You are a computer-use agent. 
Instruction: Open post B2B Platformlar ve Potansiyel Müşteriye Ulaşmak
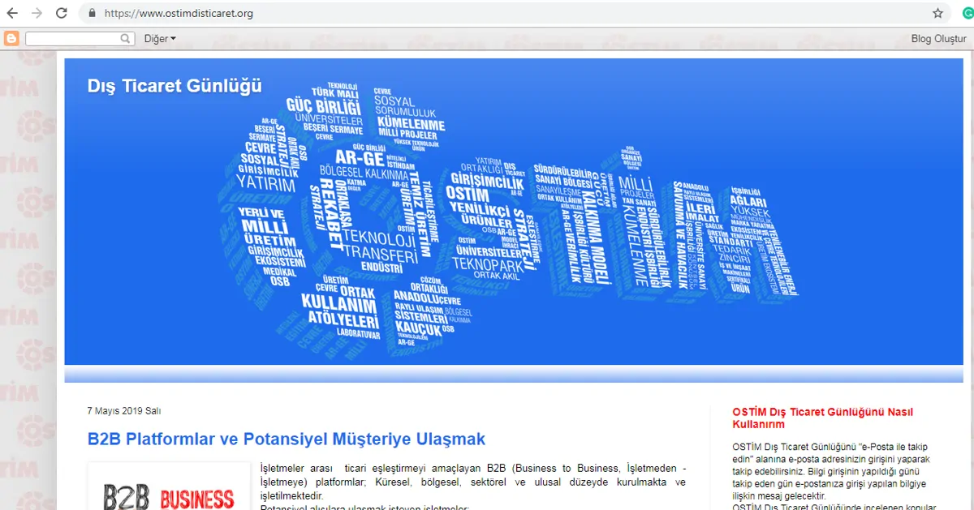pyautogui.click(x=287, y=439)
